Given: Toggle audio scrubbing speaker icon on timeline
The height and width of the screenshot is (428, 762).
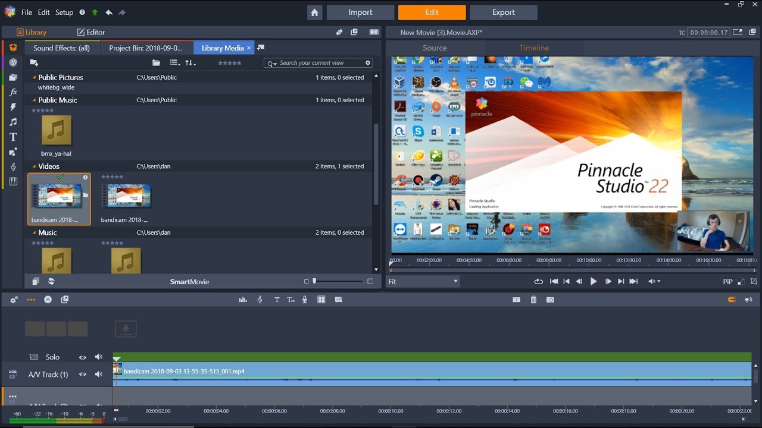Looking at the screenshot, I should [749, 300].
